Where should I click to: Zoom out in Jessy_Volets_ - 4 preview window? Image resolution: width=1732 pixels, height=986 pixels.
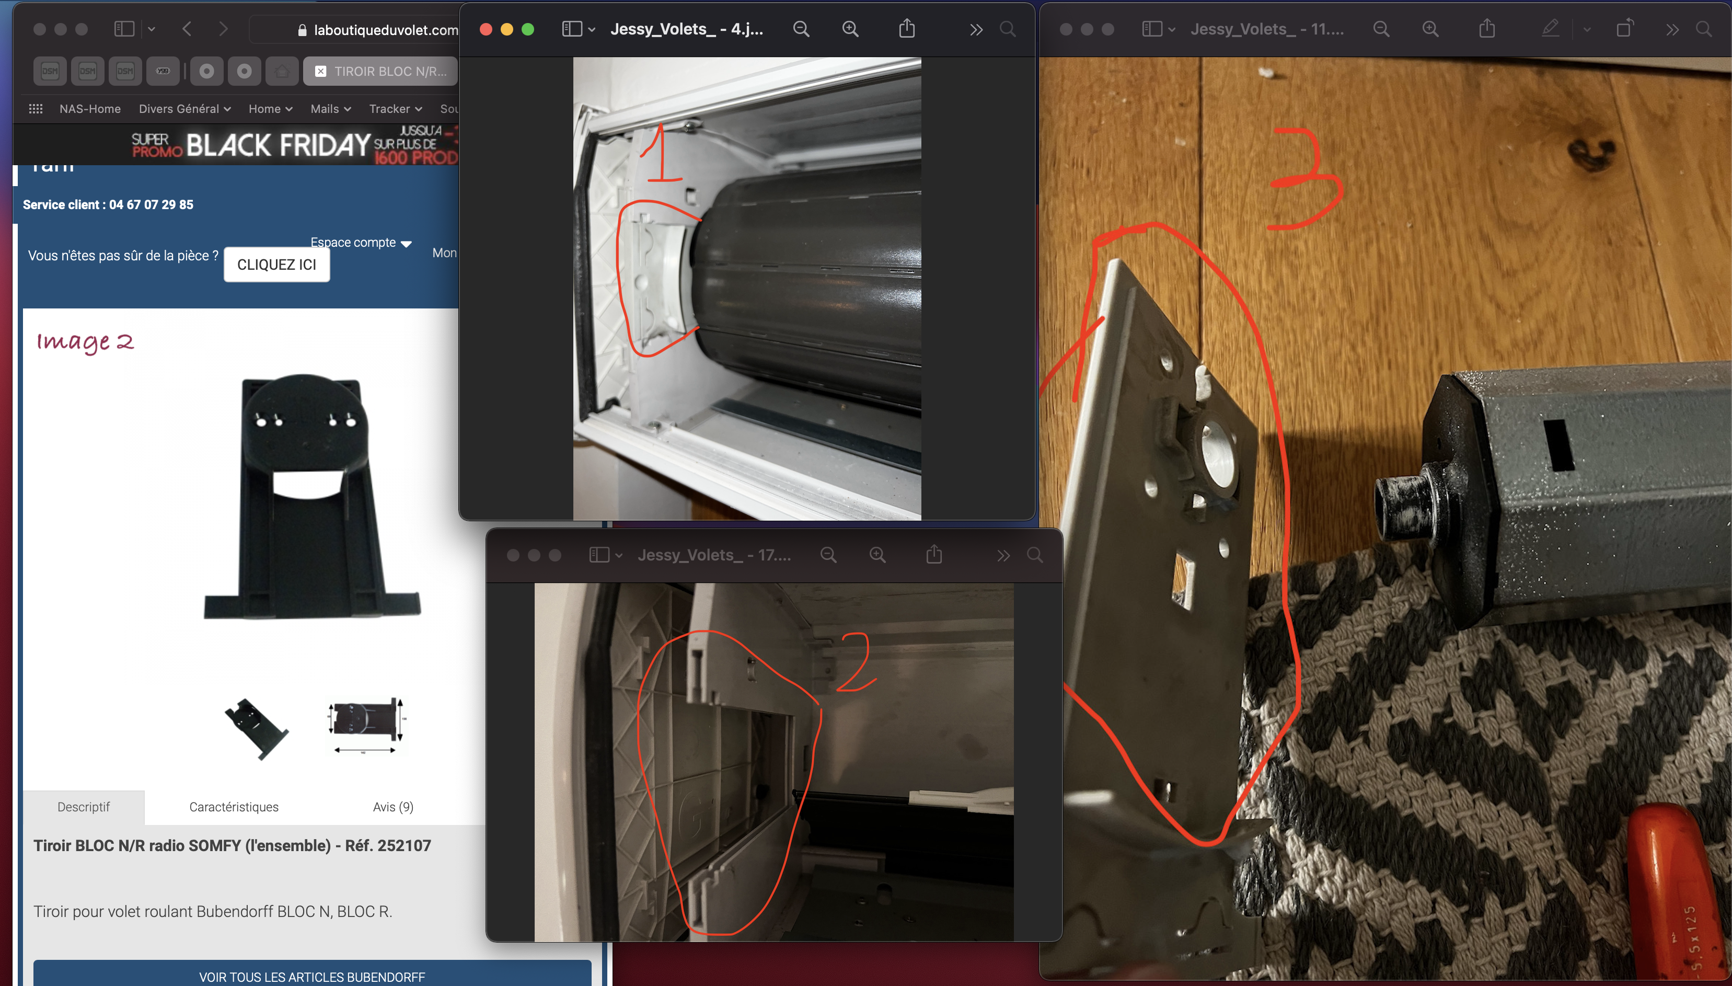point(801,29)
